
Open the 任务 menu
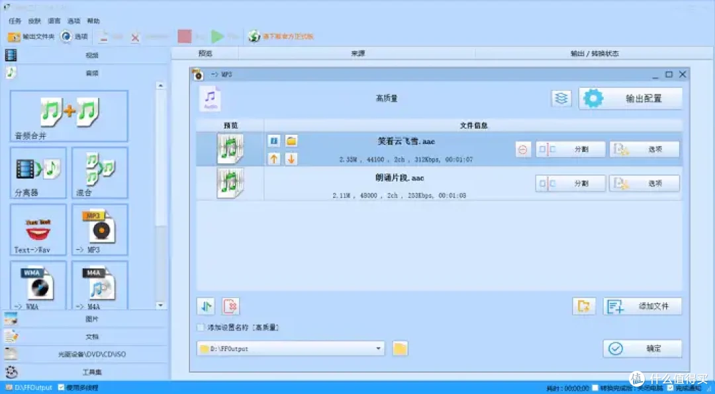(15, 21)
